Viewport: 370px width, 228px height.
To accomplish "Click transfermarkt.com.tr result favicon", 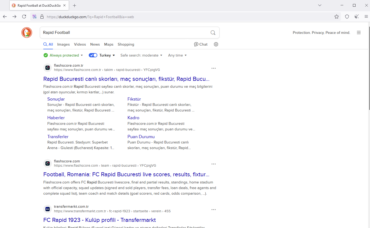I will [47, 209].
